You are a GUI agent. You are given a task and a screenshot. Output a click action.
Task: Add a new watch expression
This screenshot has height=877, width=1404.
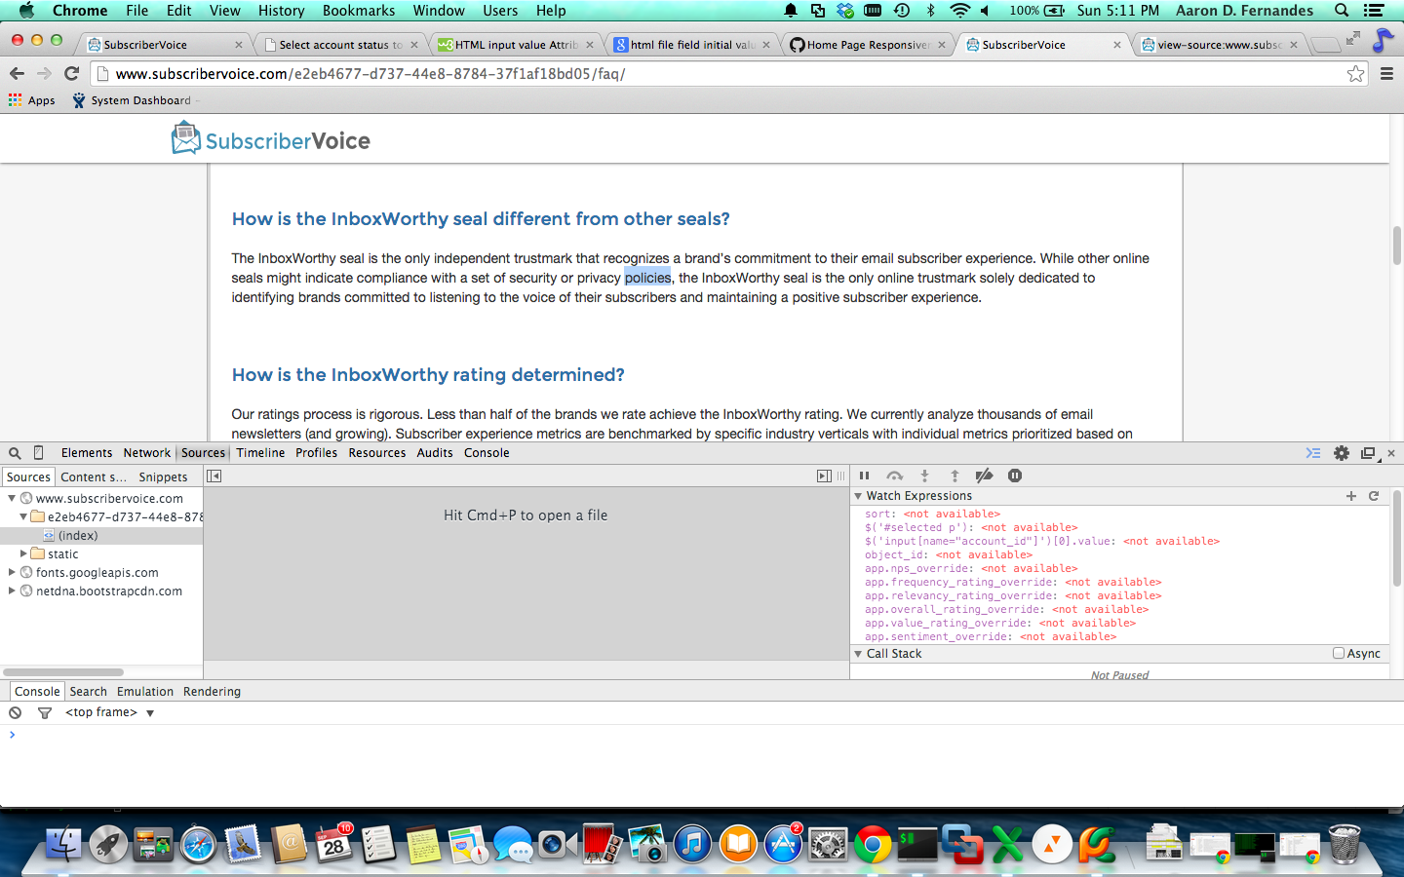[1351, 496]
